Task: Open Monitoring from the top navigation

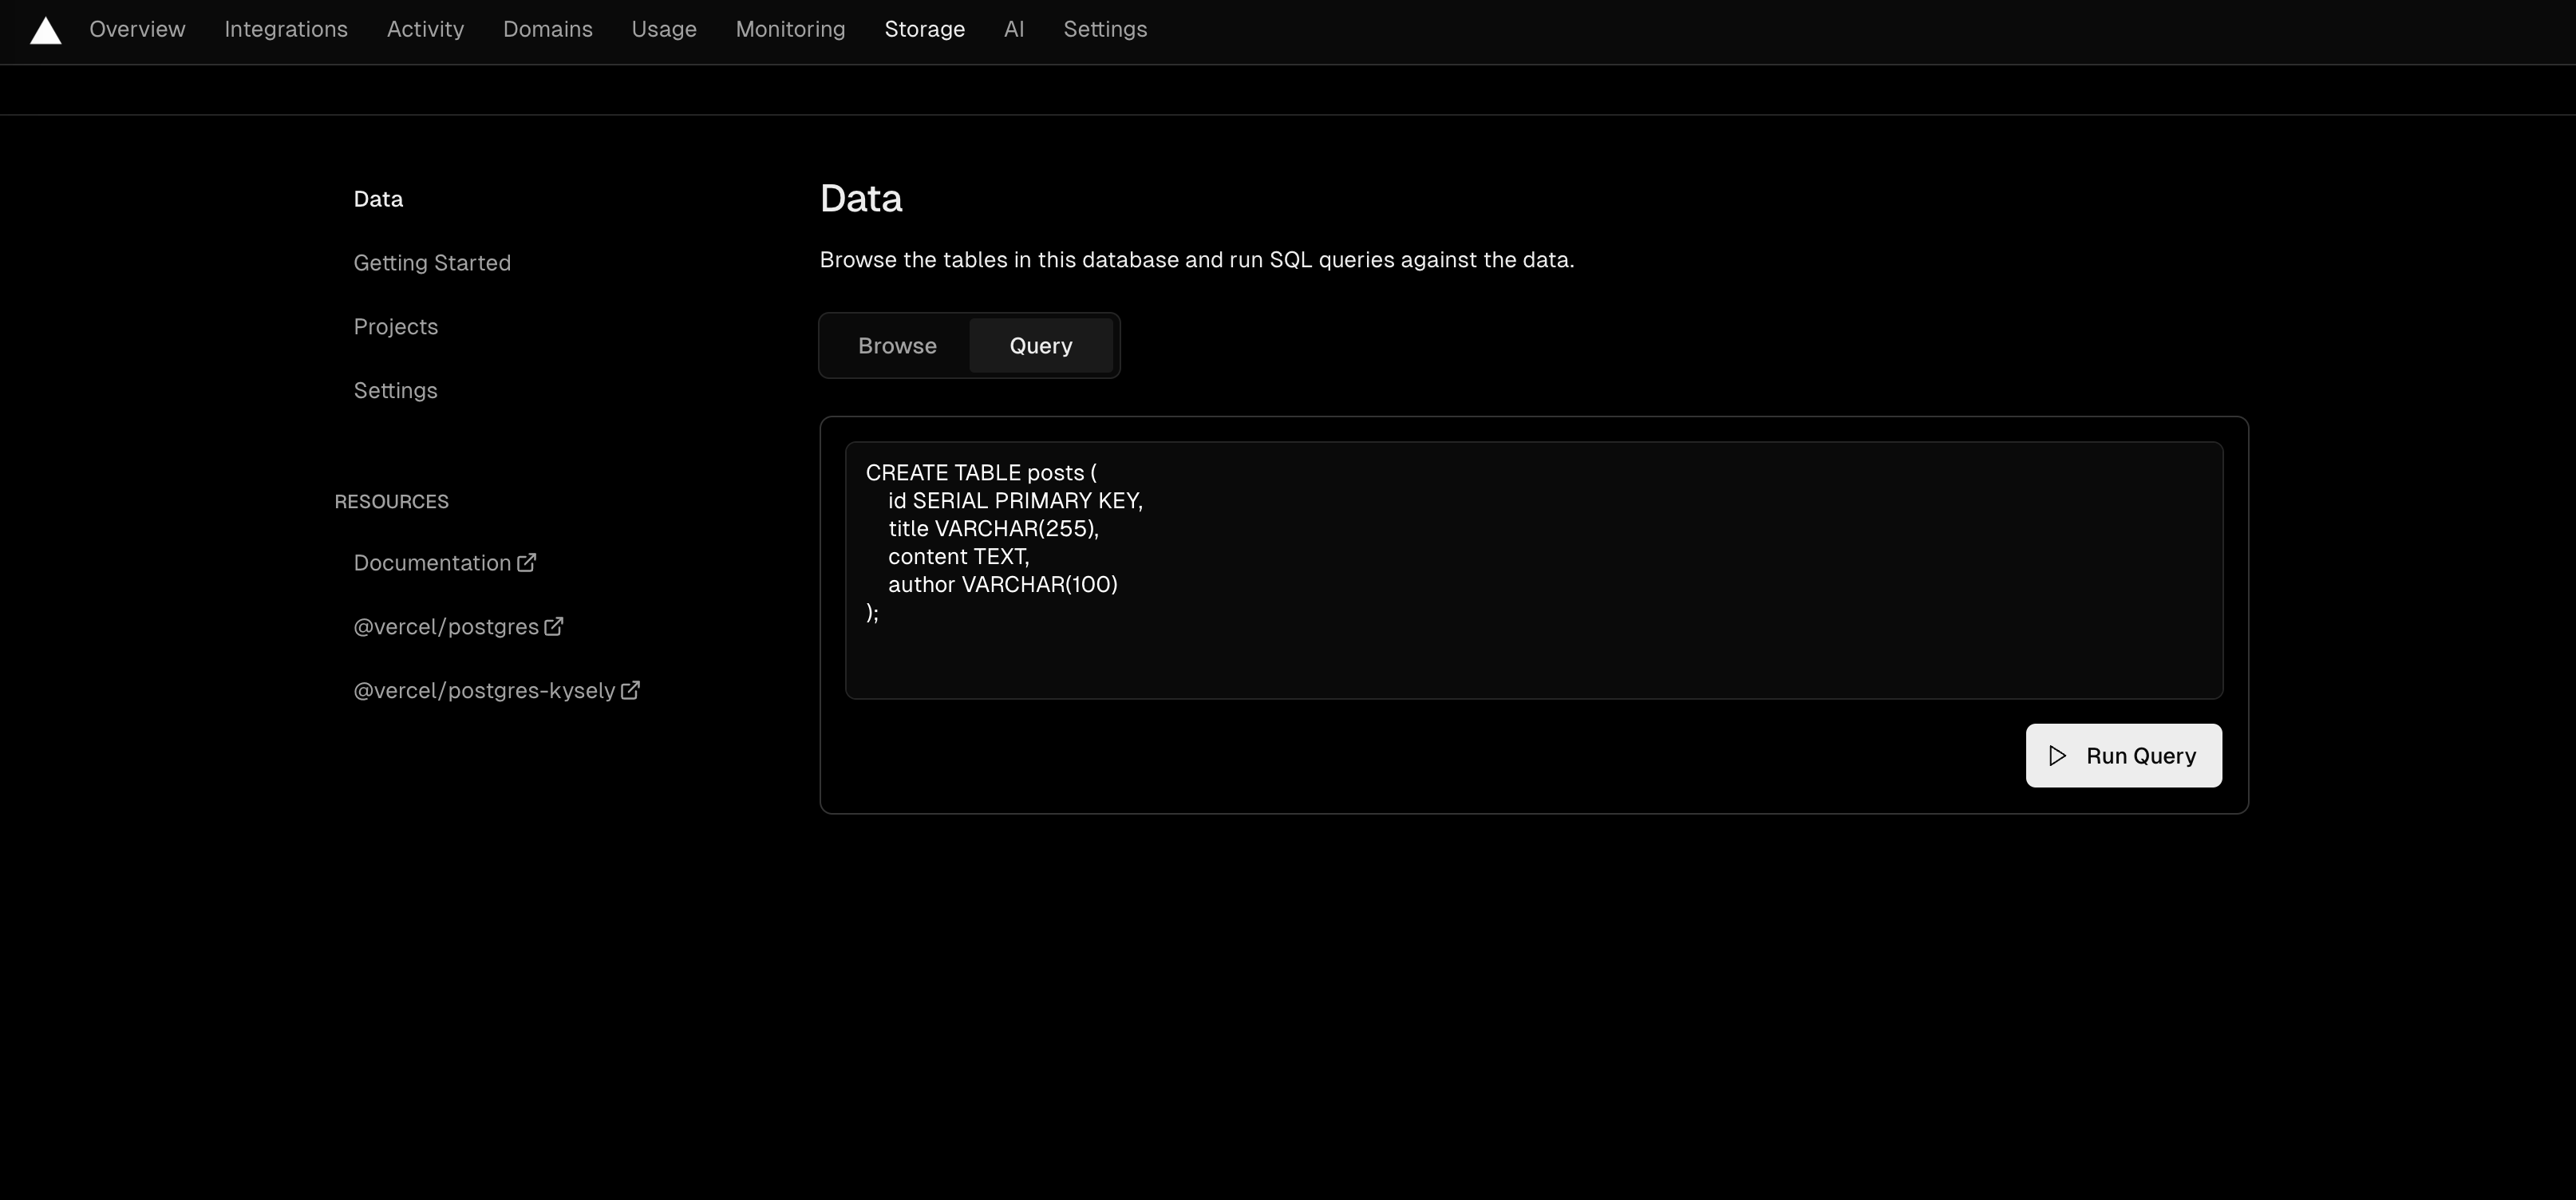Action: [x=790, y=30]
